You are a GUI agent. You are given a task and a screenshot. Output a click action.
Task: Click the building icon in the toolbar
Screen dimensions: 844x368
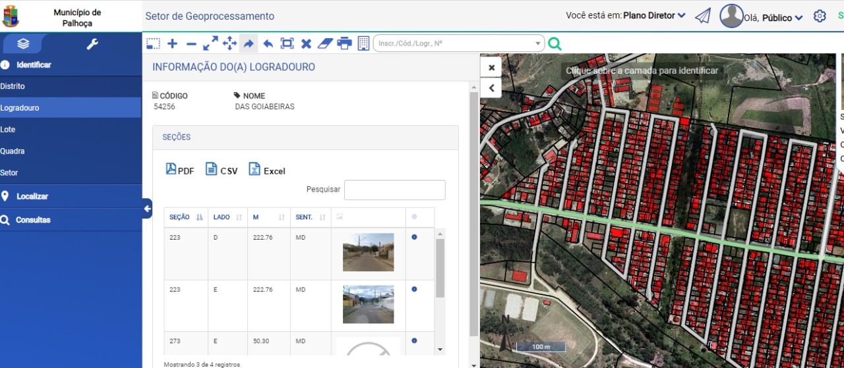pyautogui.click(x=363, y=43)
